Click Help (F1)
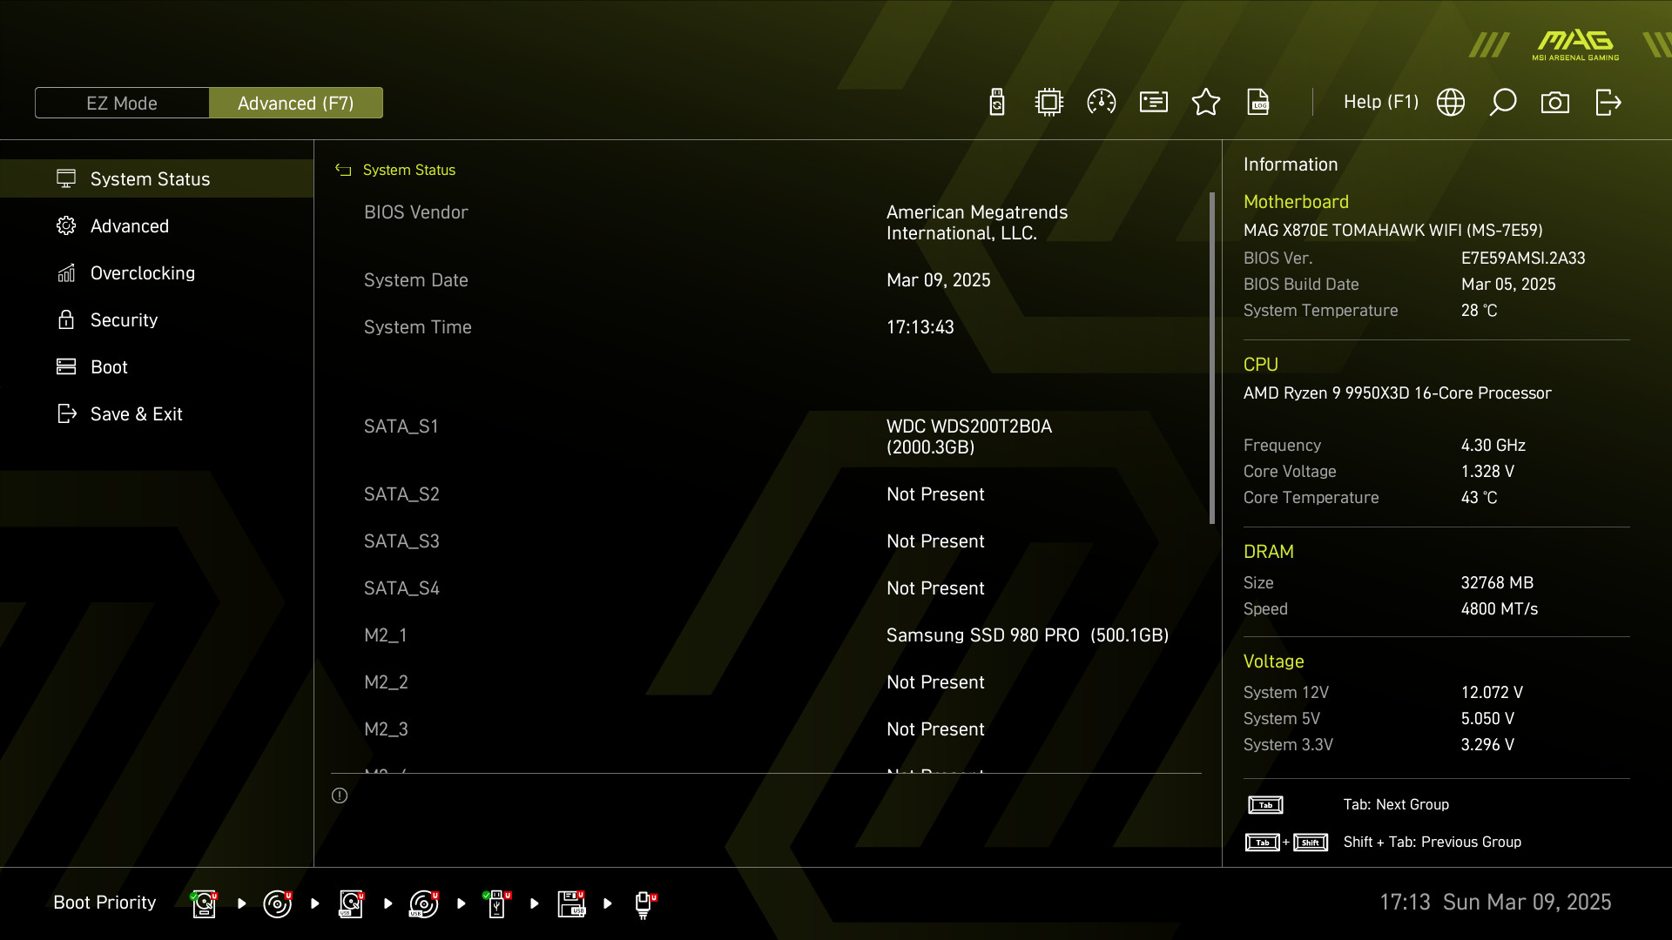 pyautogui.click(x=1381, y=103)
